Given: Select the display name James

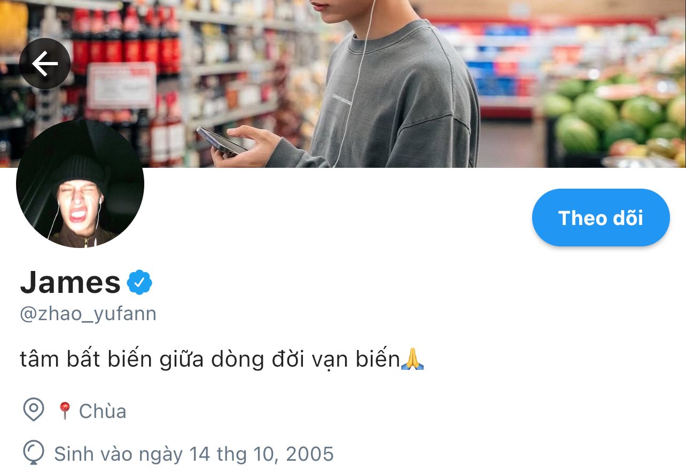Looking at the screenshot, I should (x=71, y=282).
